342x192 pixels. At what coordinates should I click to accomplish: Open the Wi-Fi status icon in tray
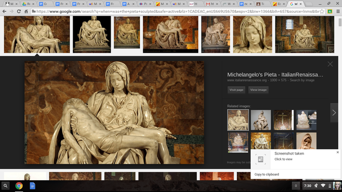pos(323,186)
